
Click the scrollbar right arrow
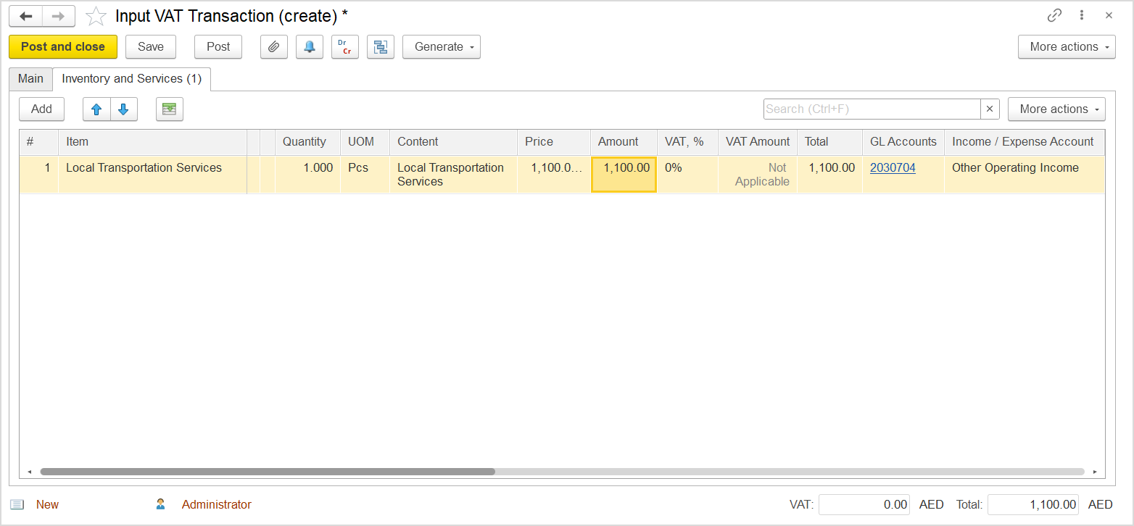(x=1095, y=472)
